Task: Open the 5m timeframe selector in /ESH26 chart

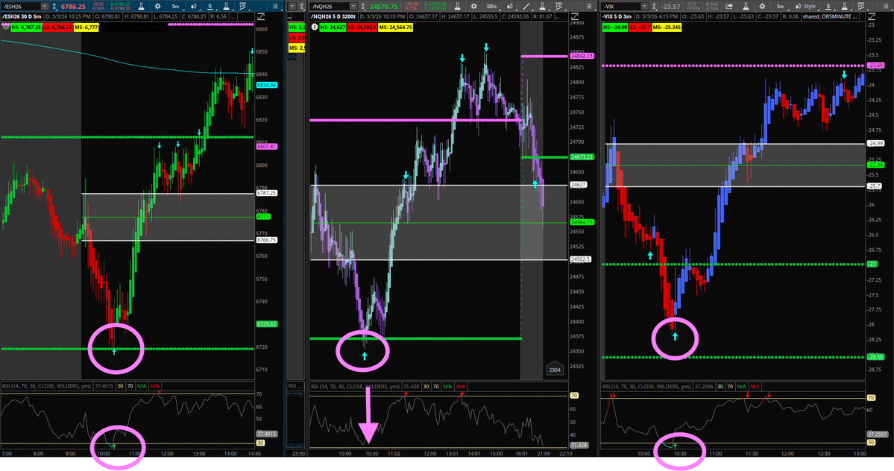Action: click(176, 6)
